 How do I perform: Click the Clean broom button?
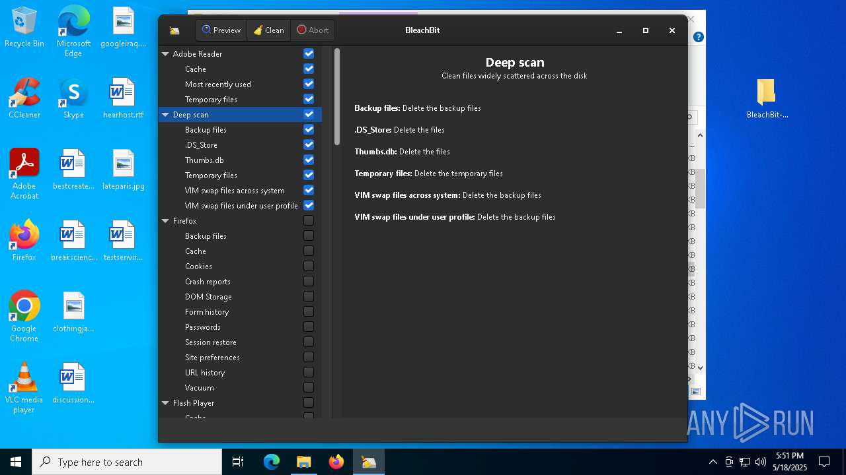pos(269,30)
